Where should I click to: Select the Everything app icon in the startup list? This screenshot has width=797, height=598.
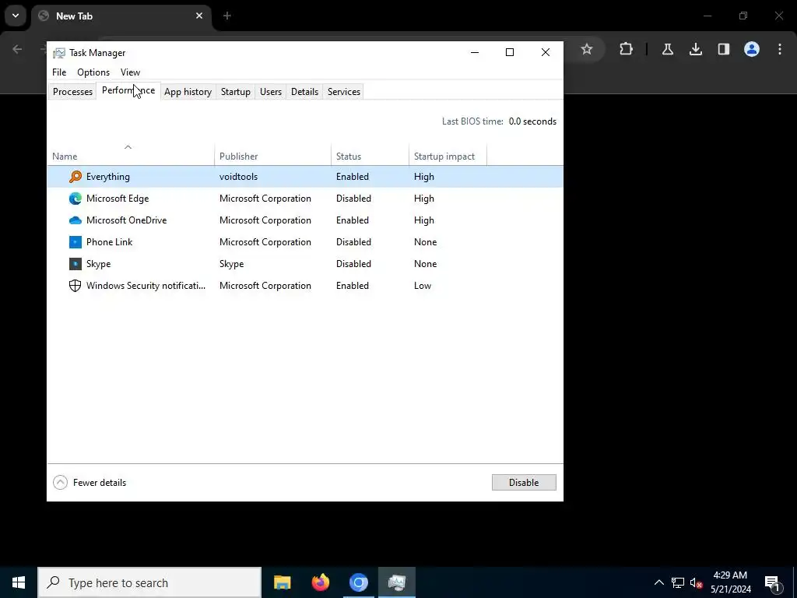tap(75, 177)
